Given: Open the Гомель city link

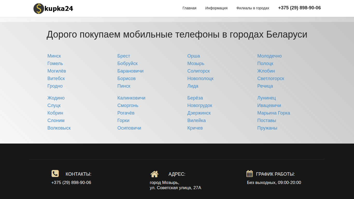Looking at the screenshot, I should point(55,63).
